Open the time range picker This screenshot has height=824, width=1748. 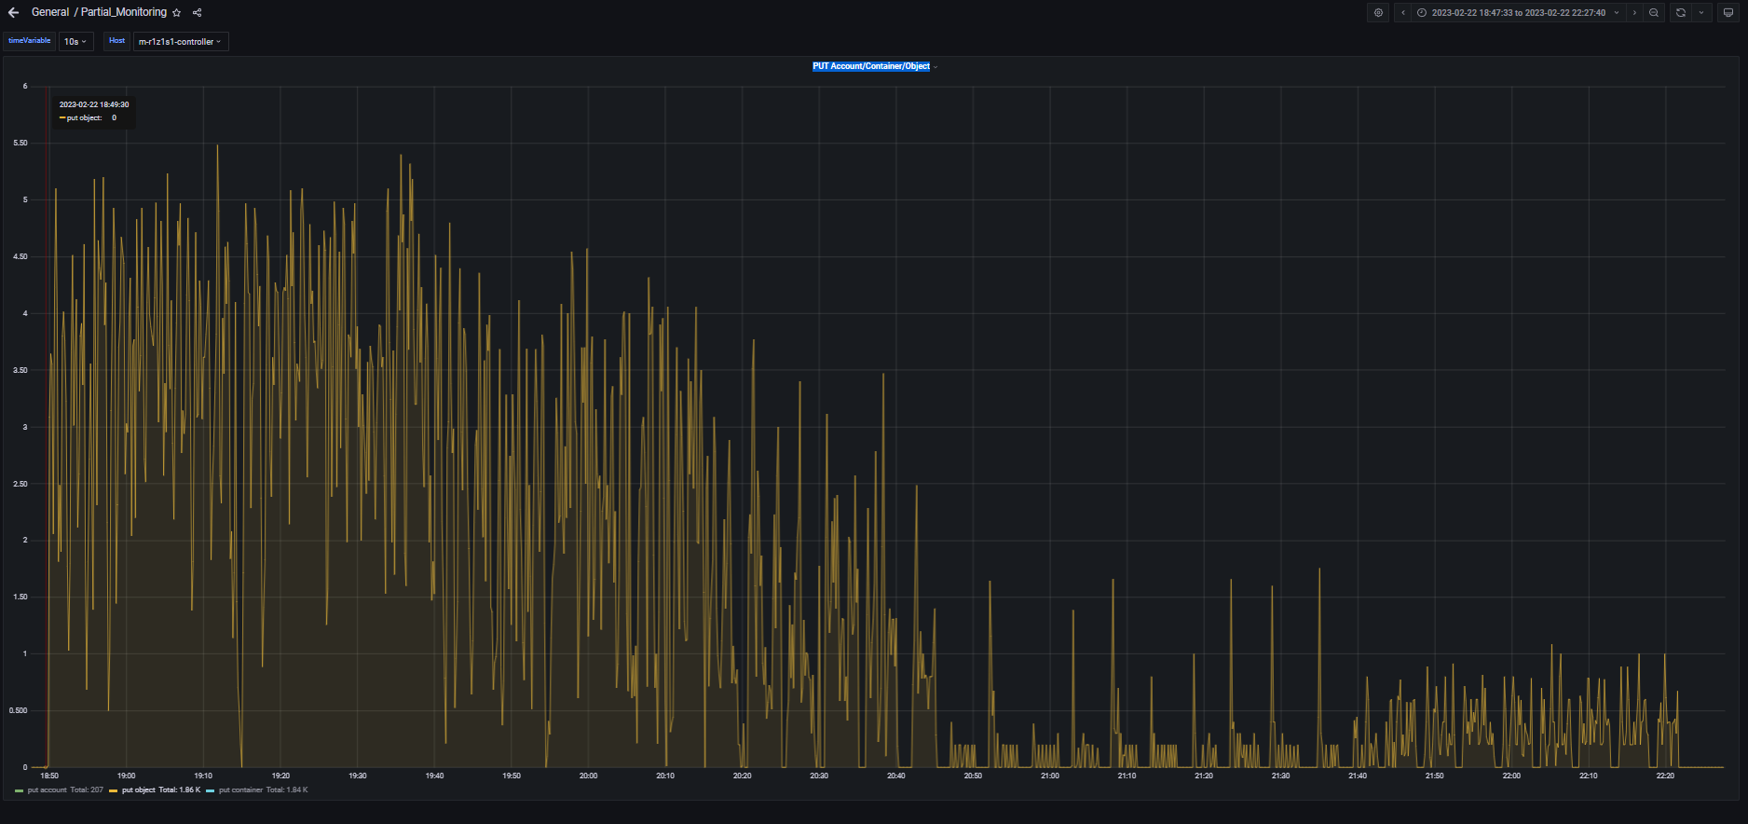(x=1518, y=13)
